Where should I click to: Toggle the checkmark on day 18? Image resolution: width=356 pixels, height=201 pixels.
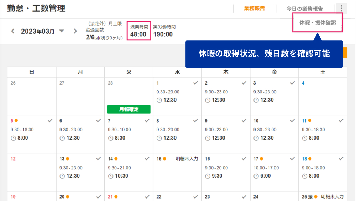pos(341,159)
